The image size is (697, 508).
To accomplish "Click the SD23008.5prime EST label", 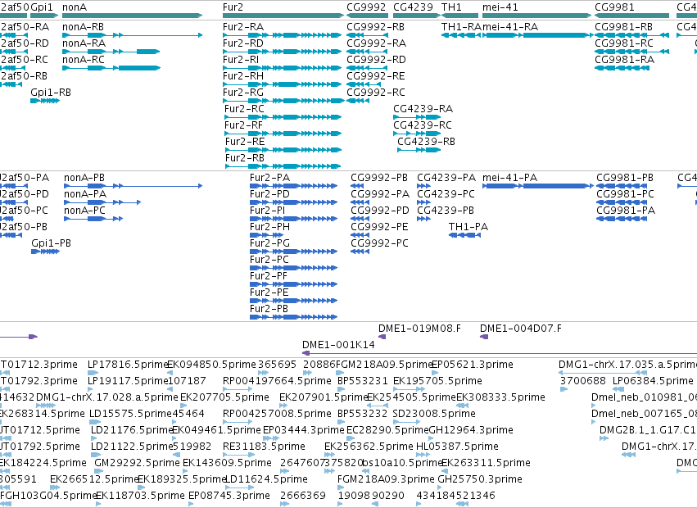I will (434, 414).
